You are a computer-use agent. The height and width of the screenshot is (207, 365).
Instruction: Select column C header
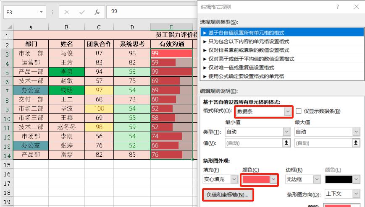[x=99, y=27]
